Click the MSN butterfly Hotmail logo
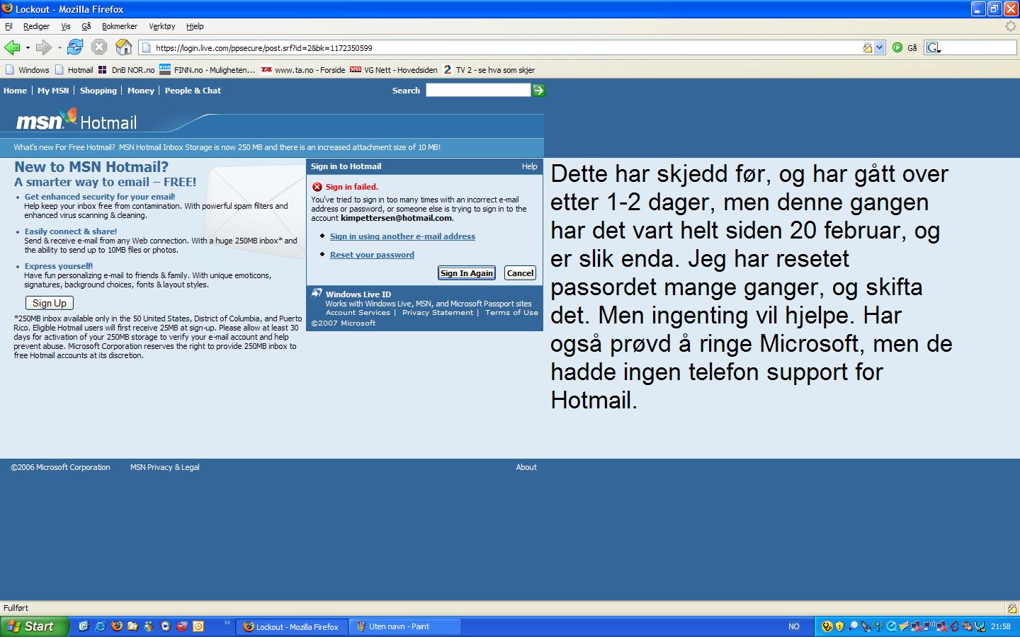 (76, 120)
